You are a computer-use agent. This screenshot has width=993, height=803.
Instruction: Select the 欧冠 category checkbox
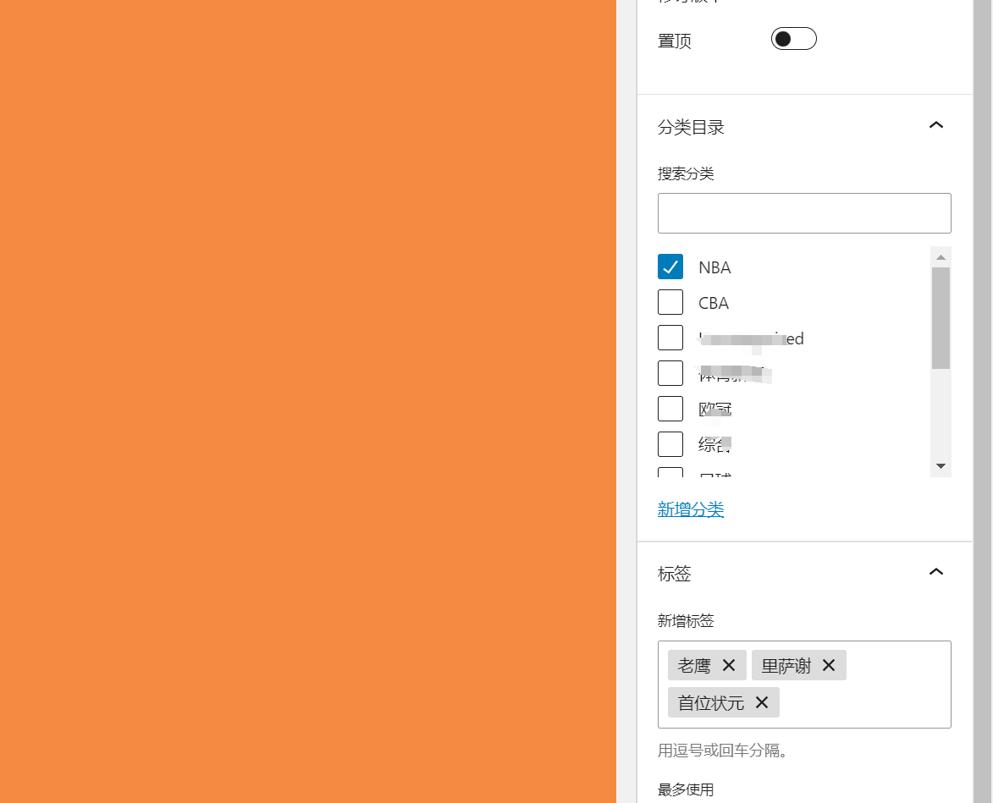670,408
